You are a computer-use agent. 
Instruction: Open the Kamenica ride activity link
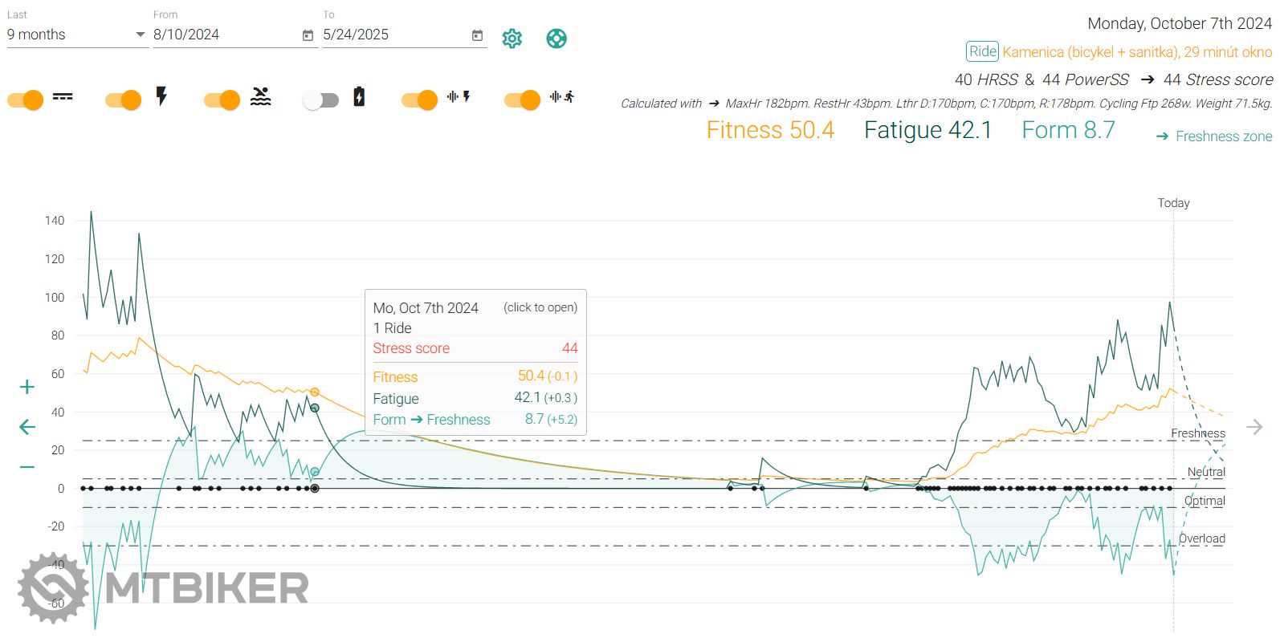coord(1136,52)
